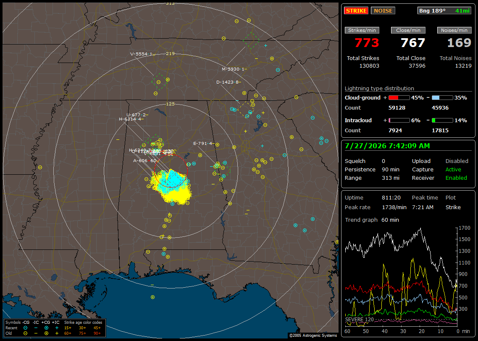This screenshot has height=341, width=478.
Task: Click the Old +CG yellow symbol in legend
Action: tap(46, 333)
